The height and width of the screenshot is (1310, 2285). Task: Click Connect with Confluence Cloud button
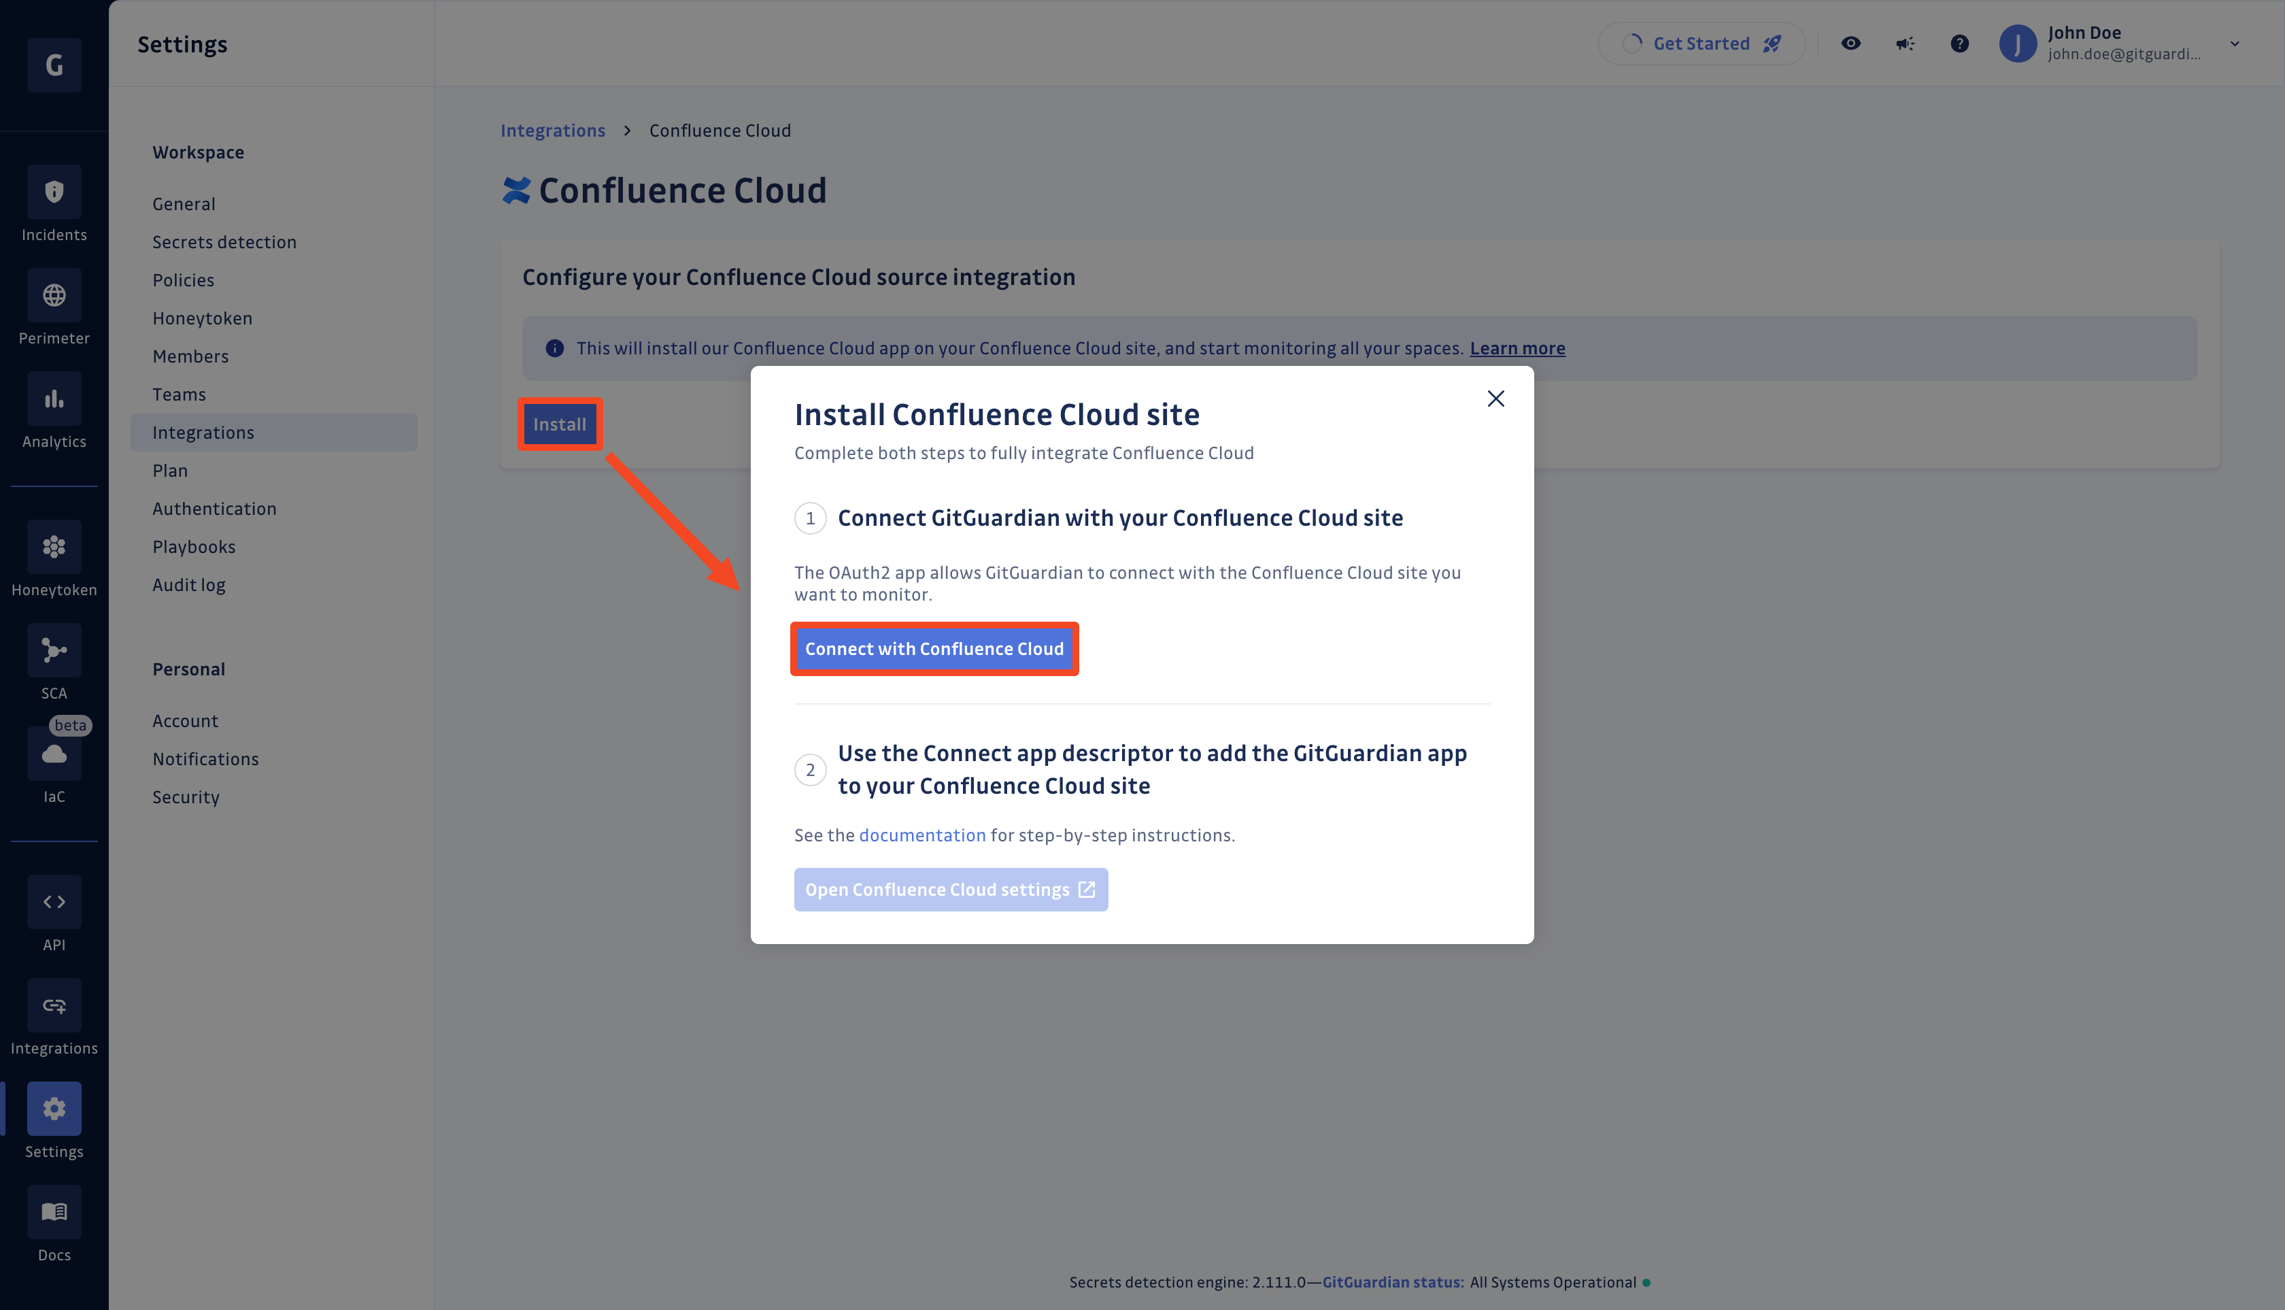pyautogui.click(x=934, y=648)
